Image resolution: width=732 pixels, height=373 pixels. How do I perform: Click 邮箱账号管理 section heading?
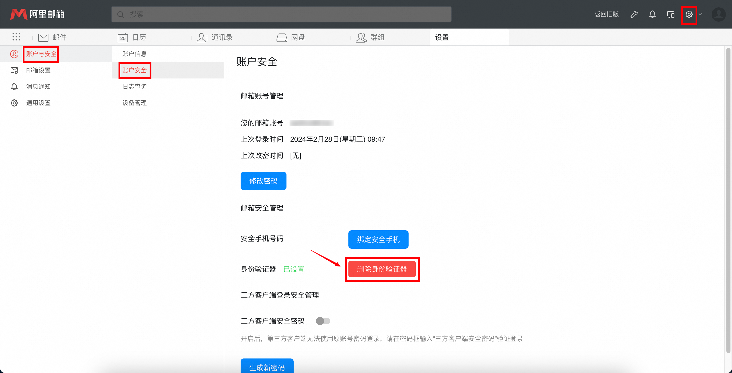pos(262,96)
